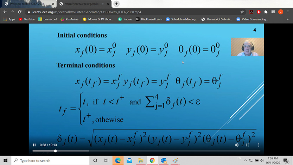Screen dimensions: 293x165
Task: Open the red adblock extension icon
Action: tap(259, 12)
